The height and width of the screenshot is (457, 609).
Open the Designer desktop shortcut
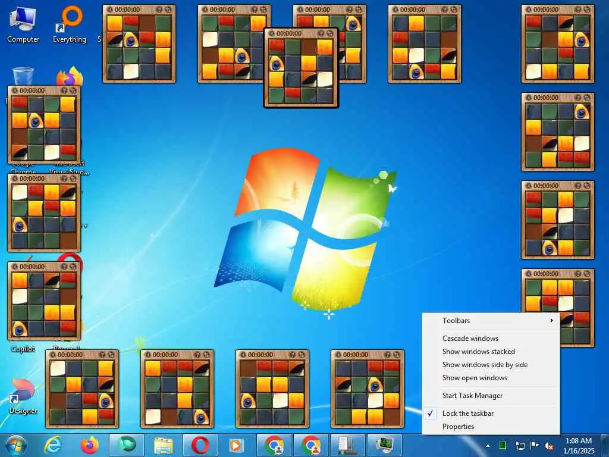point(23,396)
